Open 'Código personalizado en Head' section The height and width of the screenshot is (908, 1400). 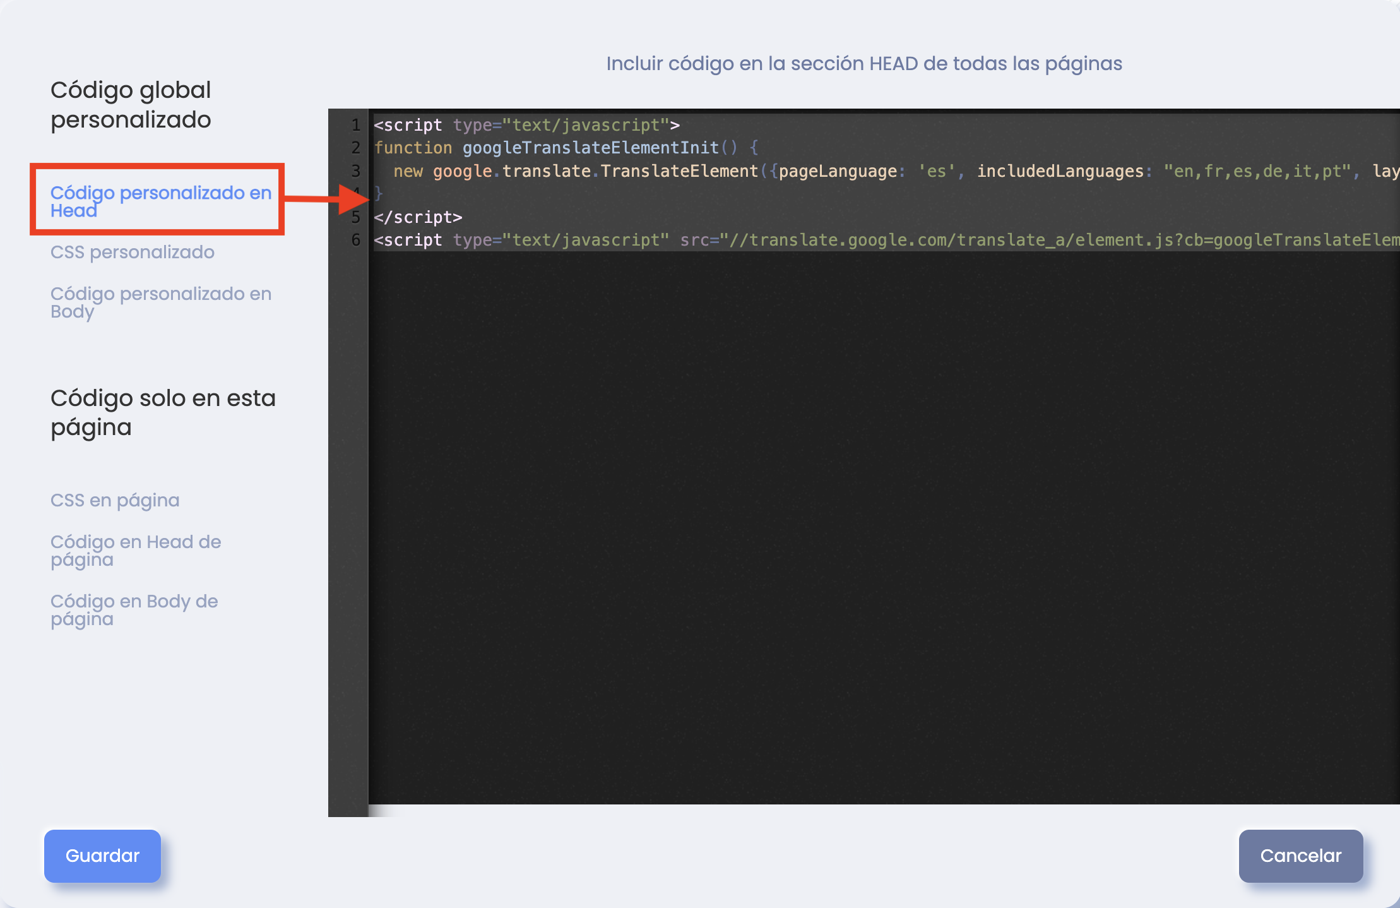pos(161,201)
